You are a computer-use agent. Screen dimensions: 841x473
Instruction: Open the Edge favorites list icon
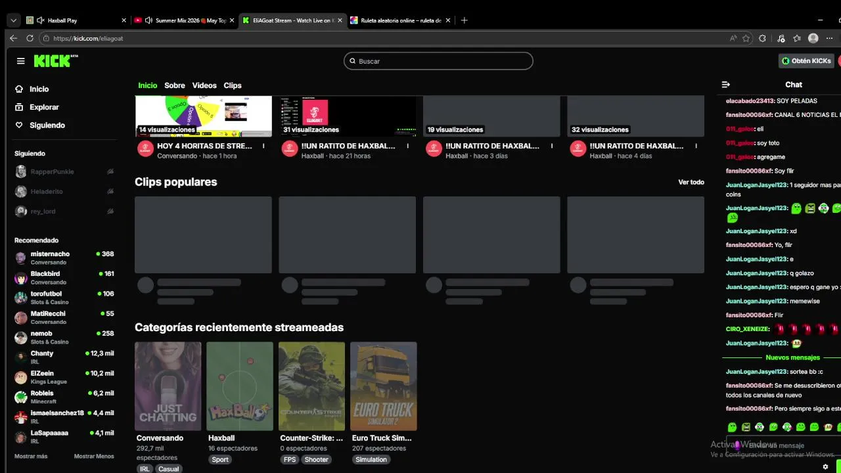(x=797, y=38)
